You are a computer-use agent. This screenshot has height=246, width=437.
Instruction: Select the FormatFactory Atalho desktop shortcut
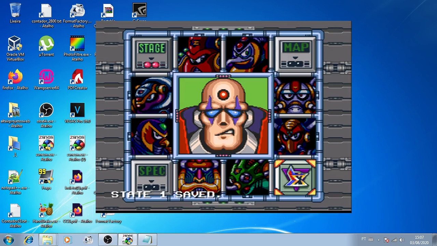[77, 16]
